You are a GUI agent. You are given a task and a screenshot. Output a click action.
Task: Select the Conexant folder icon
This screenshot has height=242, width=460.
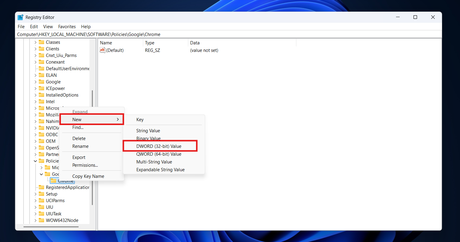[x=41, y=62]
